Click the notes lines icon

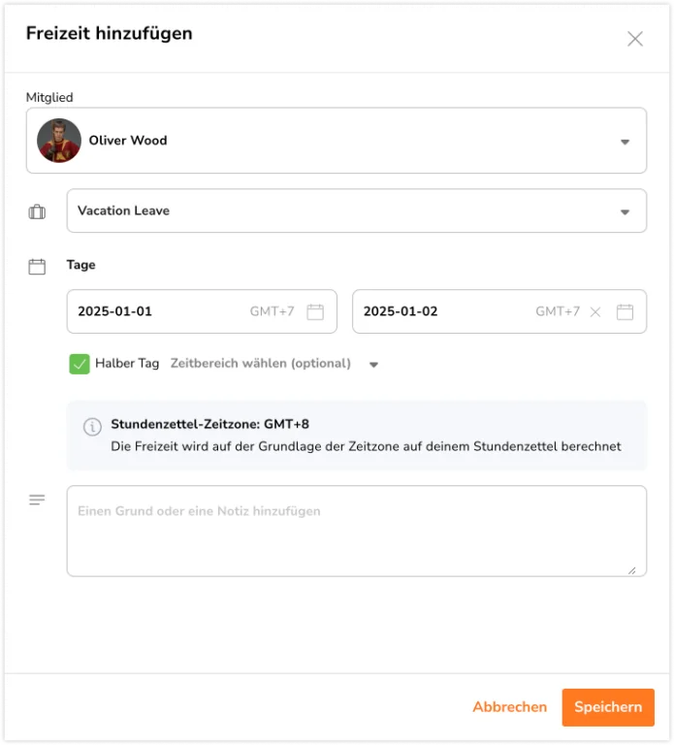coord(37,500)
